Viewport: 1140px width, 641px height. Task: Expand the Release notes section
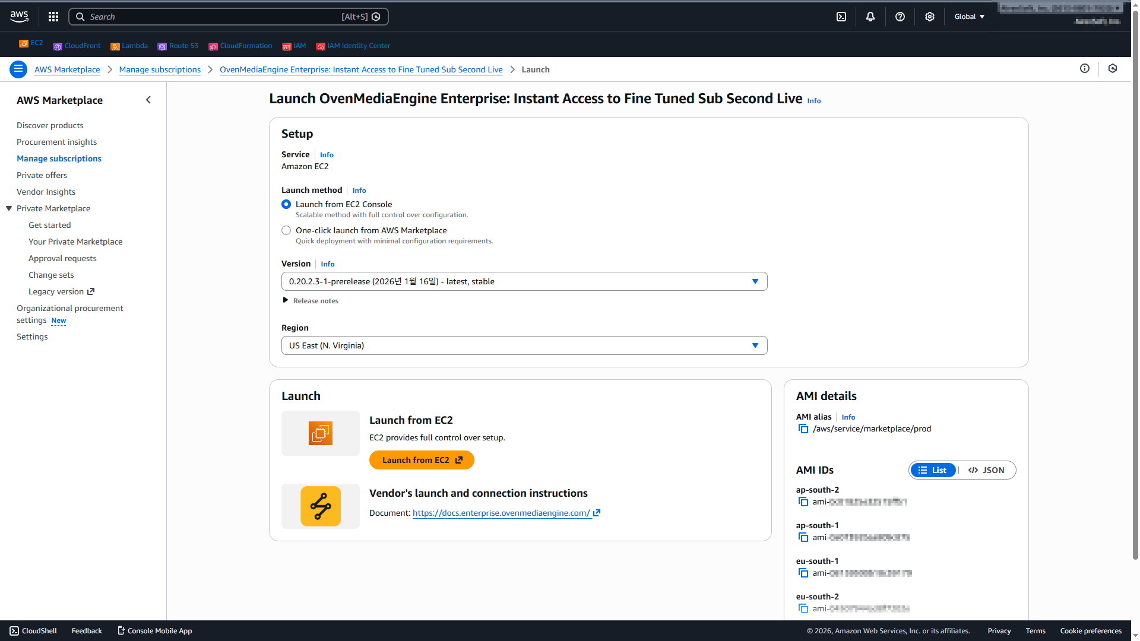311,301
